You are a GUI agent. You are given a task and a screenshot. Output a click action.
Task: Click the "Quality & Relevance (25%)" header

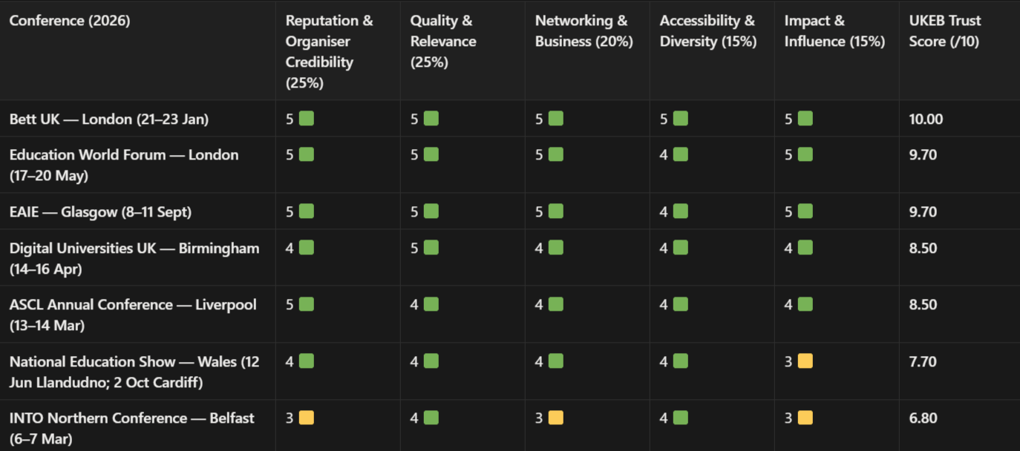point(443,42)
